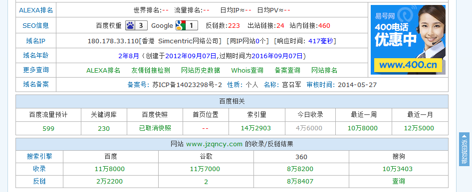The image size is (472, 192).
Task: Click Google backlinks value 2
Action: pyautogui.click(x=206, y=182)
